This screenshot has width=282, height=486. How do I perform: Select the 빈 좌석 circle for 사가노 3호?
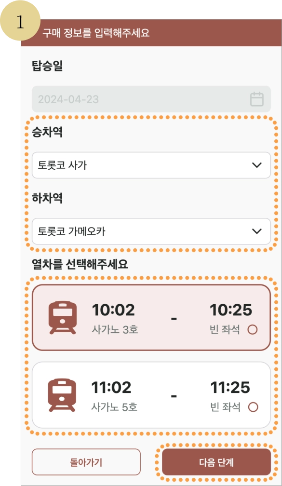[x=252, y=329]
